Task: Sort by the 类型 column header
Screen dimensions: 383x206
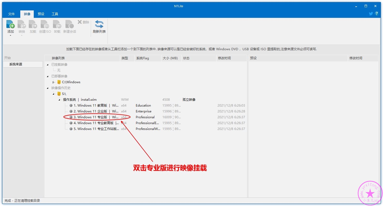Action: tap(127, 58)
